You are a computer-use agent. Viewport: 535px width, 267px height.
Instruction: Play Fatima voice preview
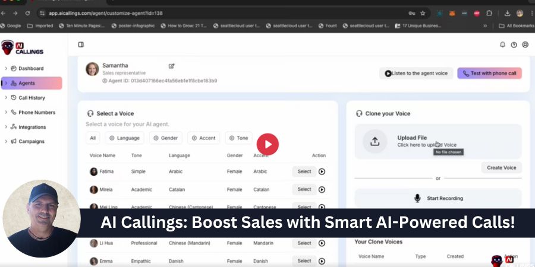pyautogui.click(x=322, y=171)
